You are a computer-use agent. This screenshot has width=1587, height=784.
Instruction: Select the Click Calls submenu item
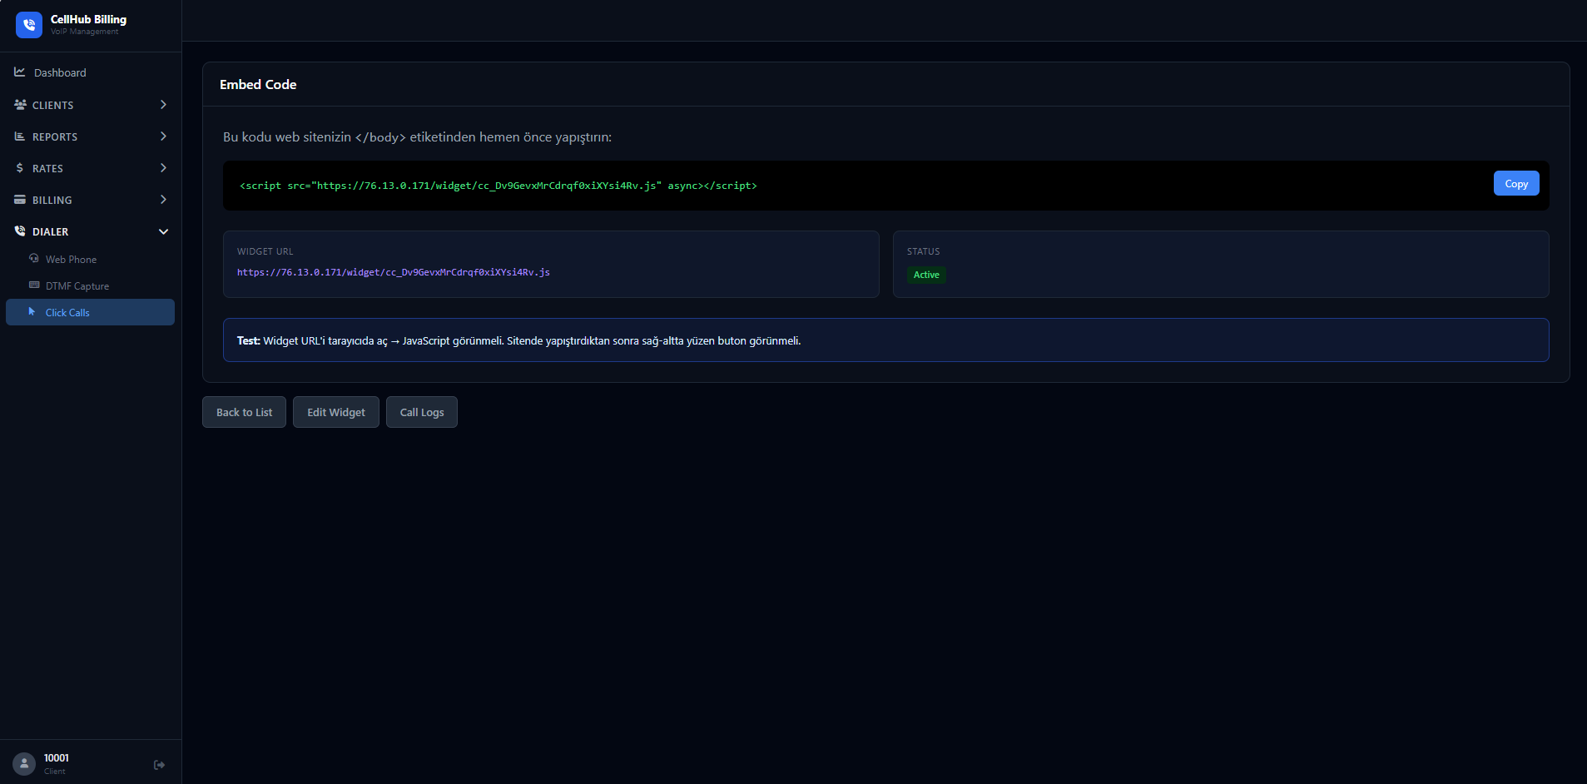click(x=91, y=312)
